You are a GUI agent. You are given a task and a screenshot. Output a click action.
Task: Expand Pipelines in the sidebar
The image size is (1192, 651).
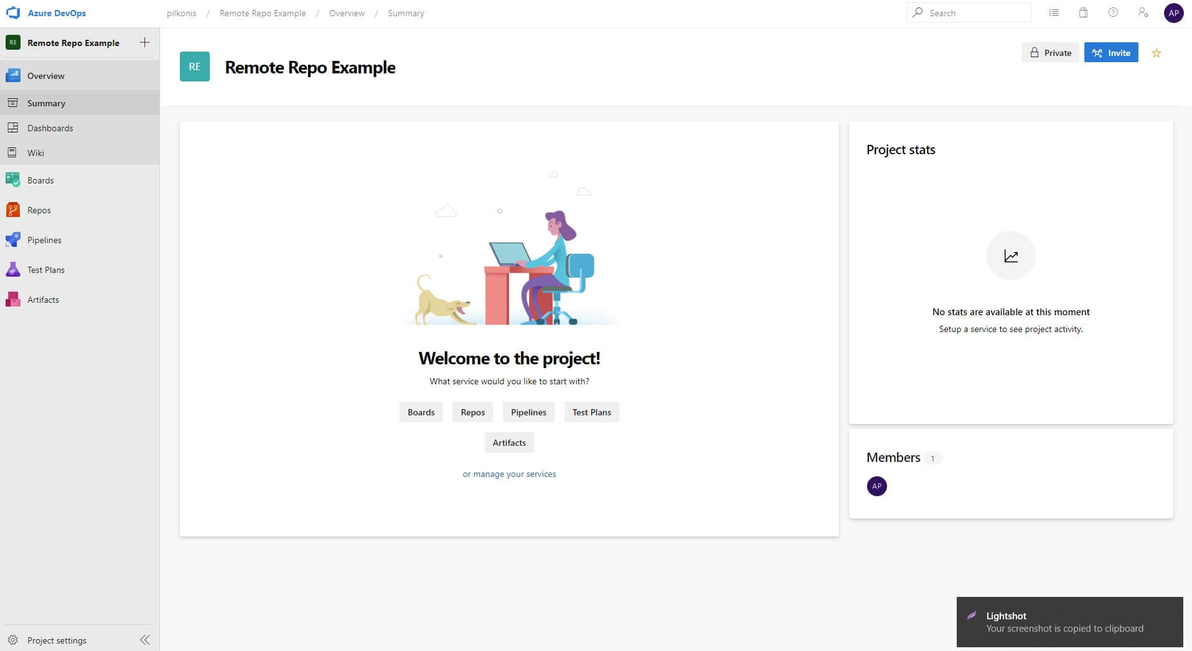click(x=80, y=240)
